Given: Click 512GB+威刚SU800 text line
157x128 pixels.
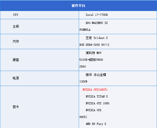Looking at the screenshot, I should coord(91,60).
